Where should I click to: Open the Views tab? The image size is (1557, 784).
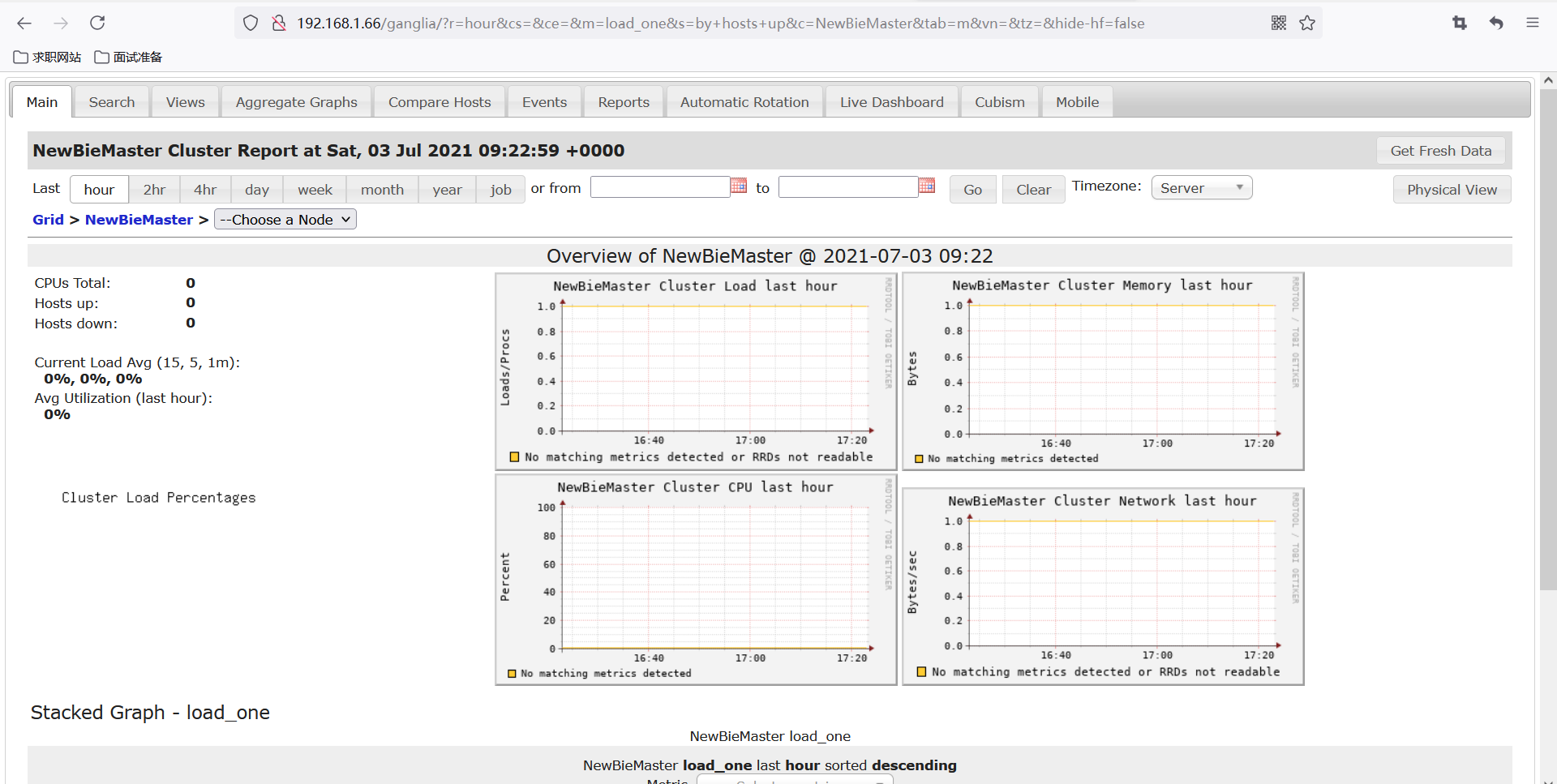(186, 102)
